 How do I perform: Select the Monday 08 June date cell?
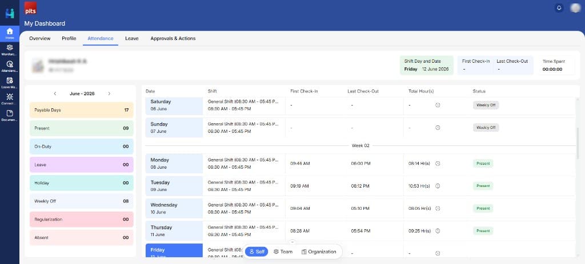point(174,164)
